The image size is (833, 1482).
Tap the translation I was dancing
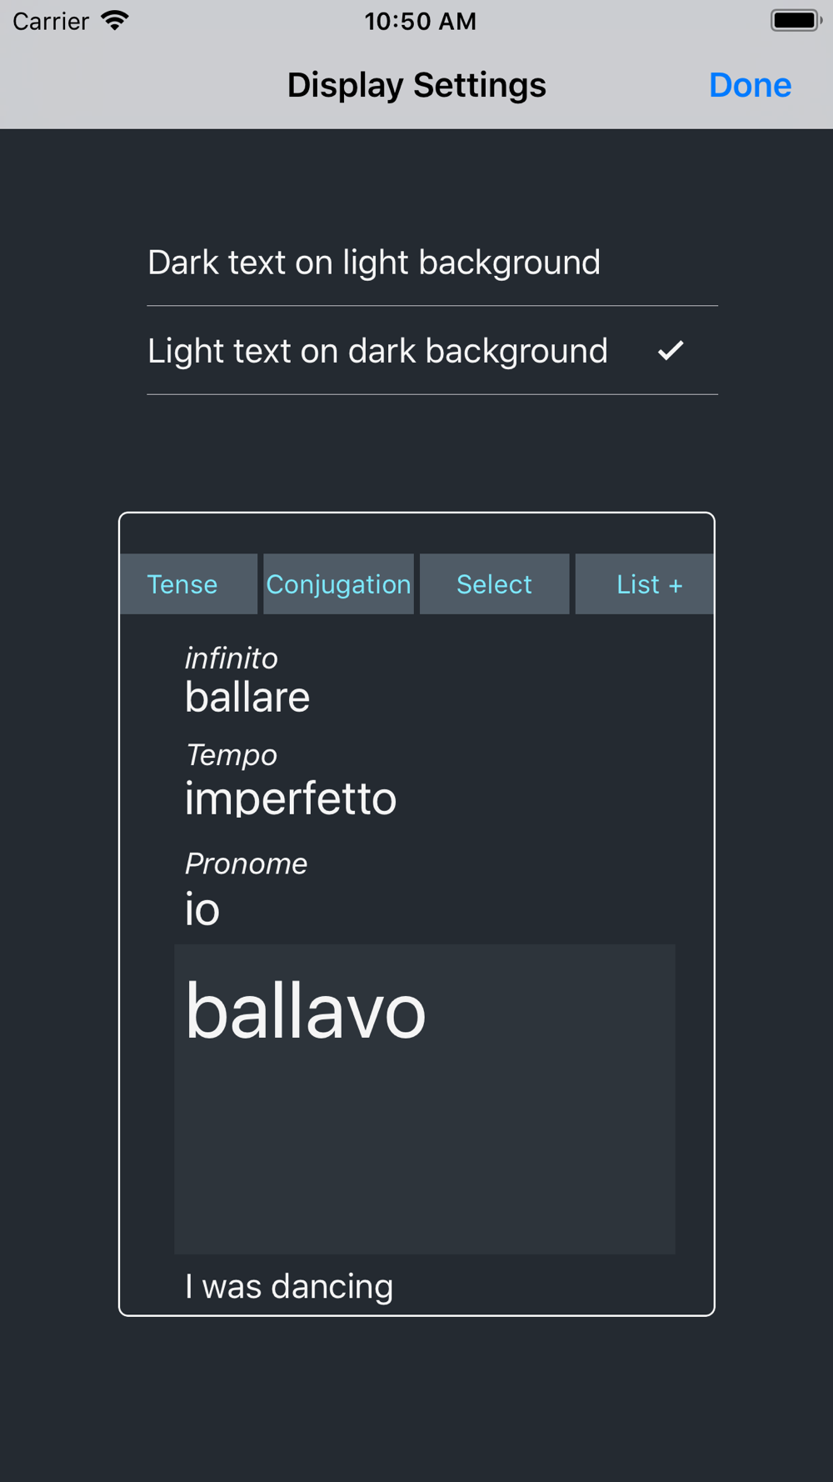click(x=289, y=1287)
